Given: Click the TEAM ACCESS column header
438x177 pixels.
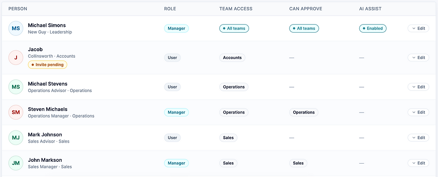Looking at the screenshot, I should pos(236,9).
